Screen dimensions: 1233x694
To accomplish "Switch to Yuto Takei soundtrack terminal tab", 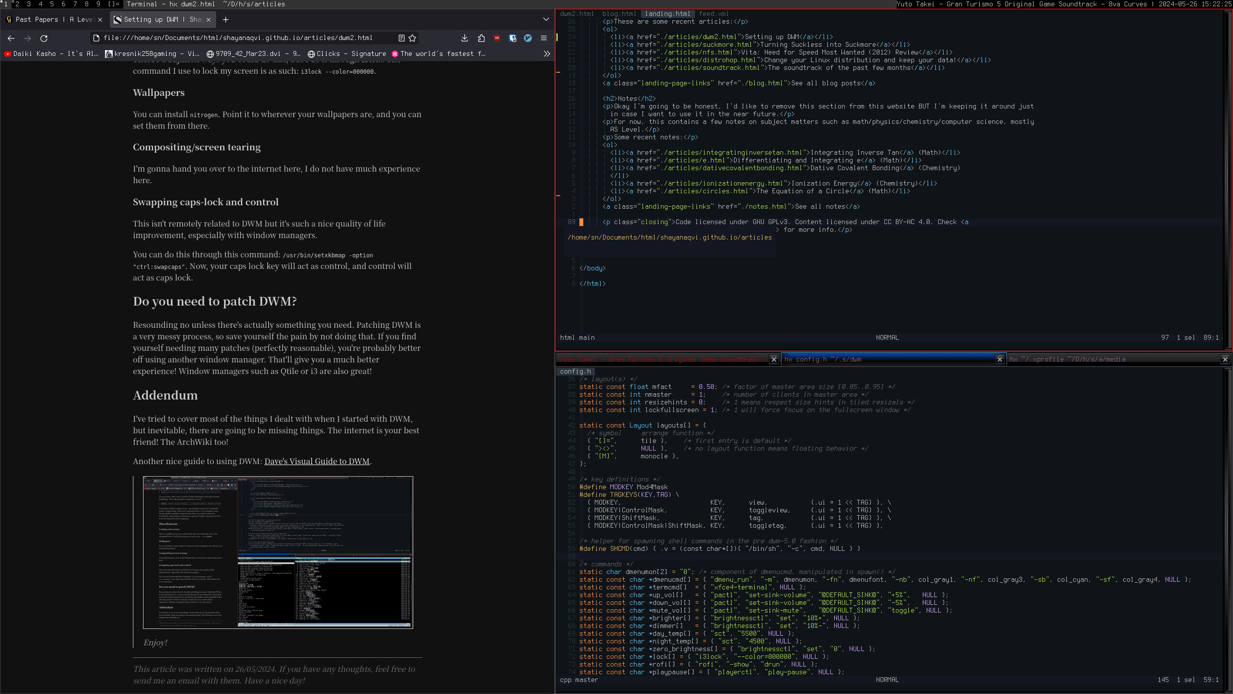I will [x=662, y=360].
